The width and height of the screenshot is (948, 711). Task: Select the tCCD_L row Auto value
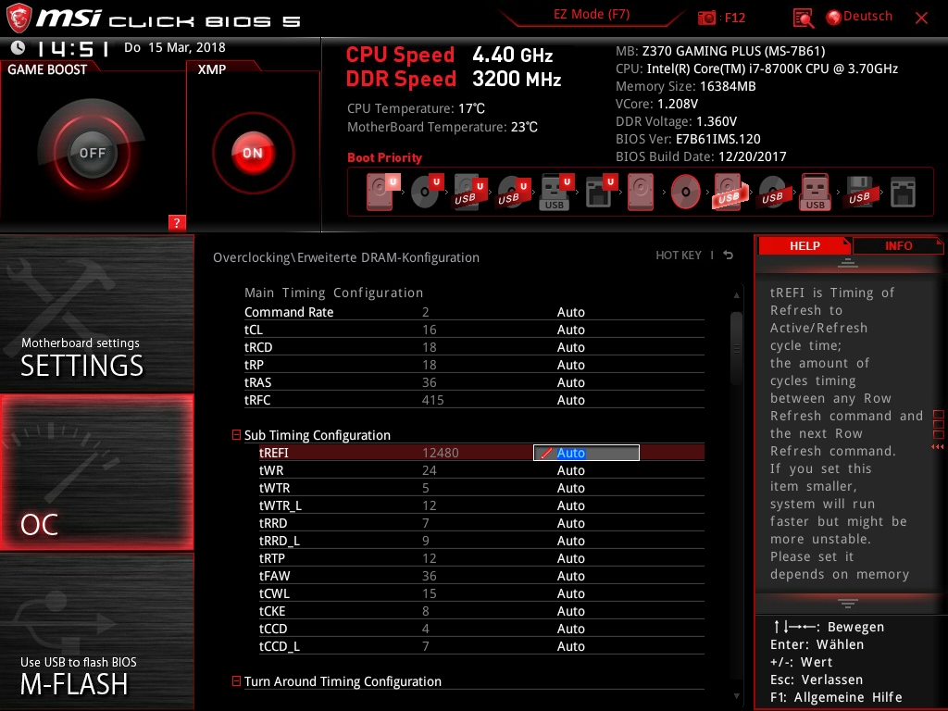pos(570,645)
